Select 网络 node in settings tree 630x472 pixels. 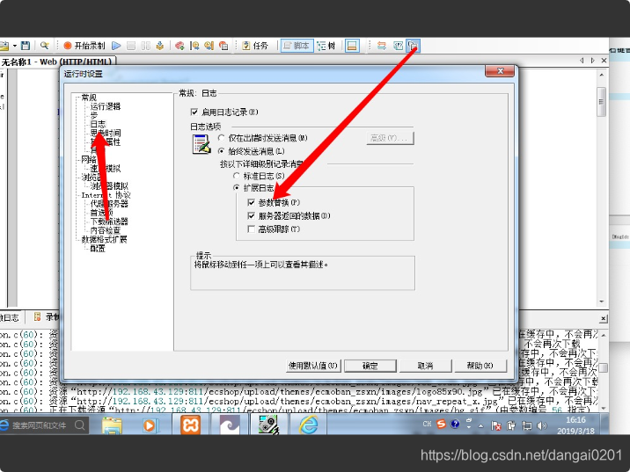click(89, 159)
